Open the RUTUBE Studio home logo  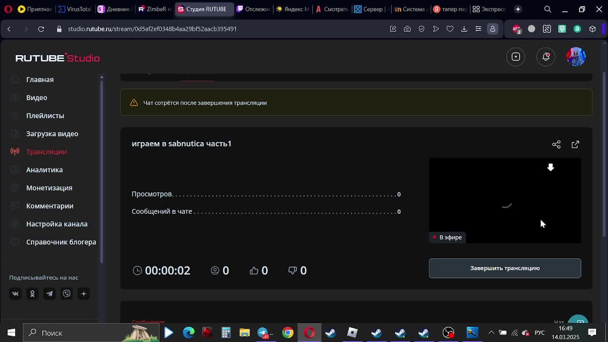(x=57, y=58)
